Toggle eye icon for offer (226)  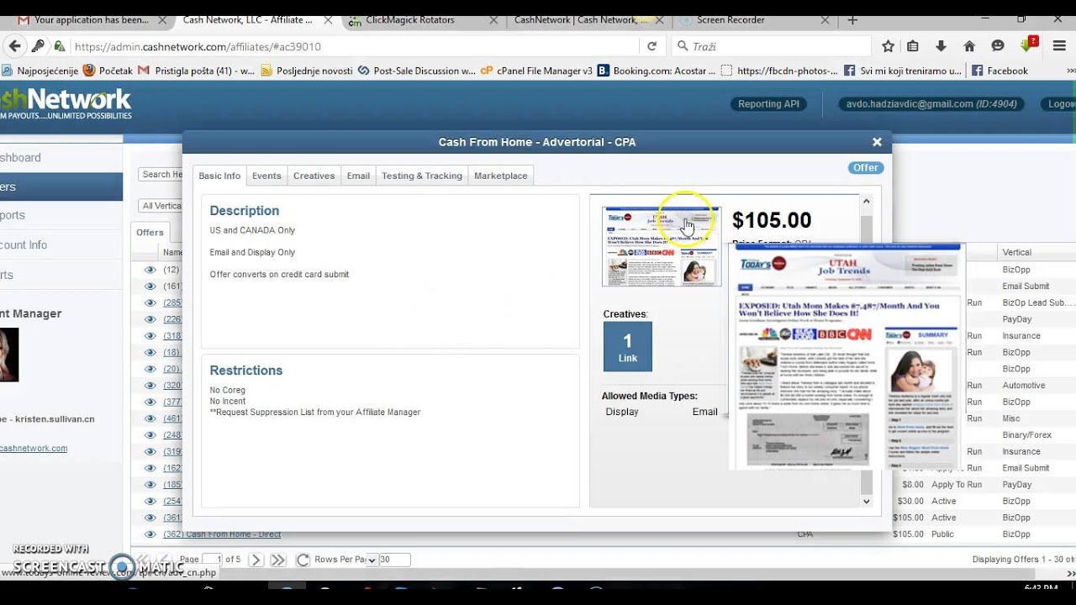[x=150, y=319]
